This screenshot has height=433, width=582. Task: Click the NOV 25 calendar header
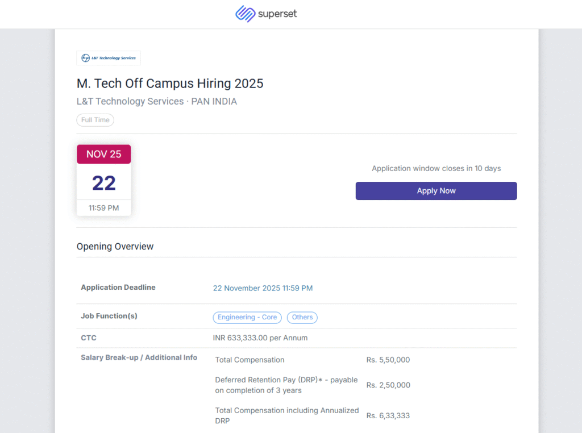click(103, 154)
